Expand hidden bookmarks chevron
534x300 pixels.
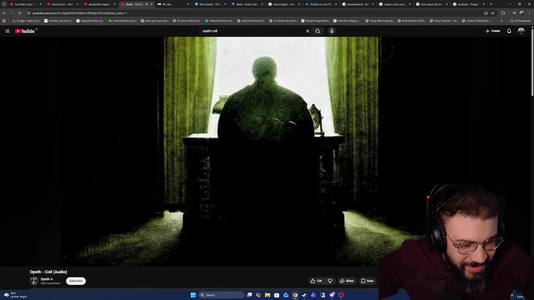(x=502, y=20)
